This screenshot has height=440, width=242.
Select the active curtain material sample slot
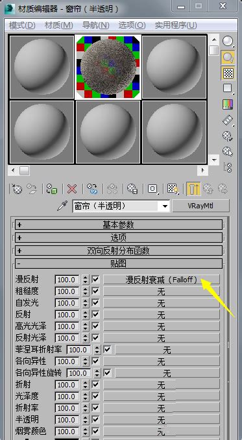(x=108, y=67)
